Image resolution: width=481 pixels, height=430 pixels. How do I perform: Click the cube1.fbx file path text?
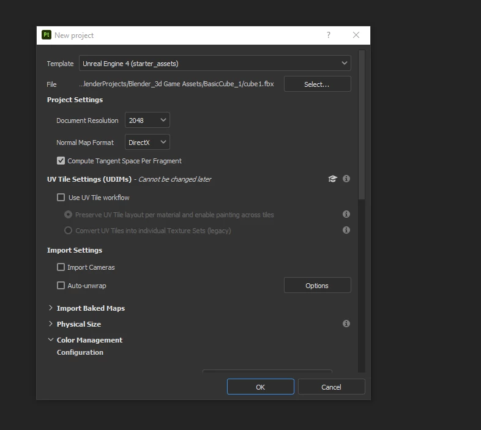(x=176, y=84)
